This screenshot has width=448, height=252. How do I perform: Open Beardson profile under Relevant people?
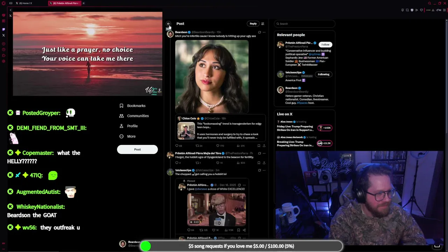[x=291, y=88]
